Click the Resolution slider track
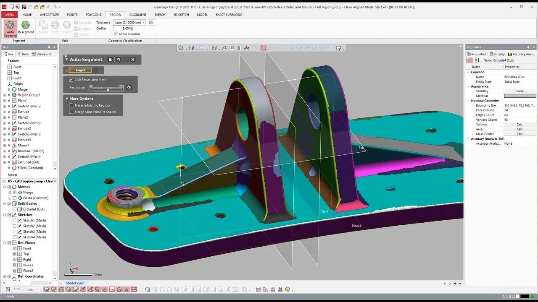Viewport: 538px width, 302px height. 107,89
